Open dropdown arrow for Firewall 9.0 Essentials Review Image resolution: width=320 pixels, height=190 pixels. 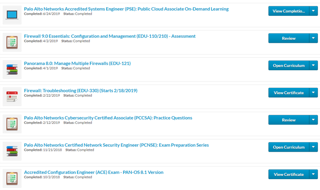click(x=314, y=38)
